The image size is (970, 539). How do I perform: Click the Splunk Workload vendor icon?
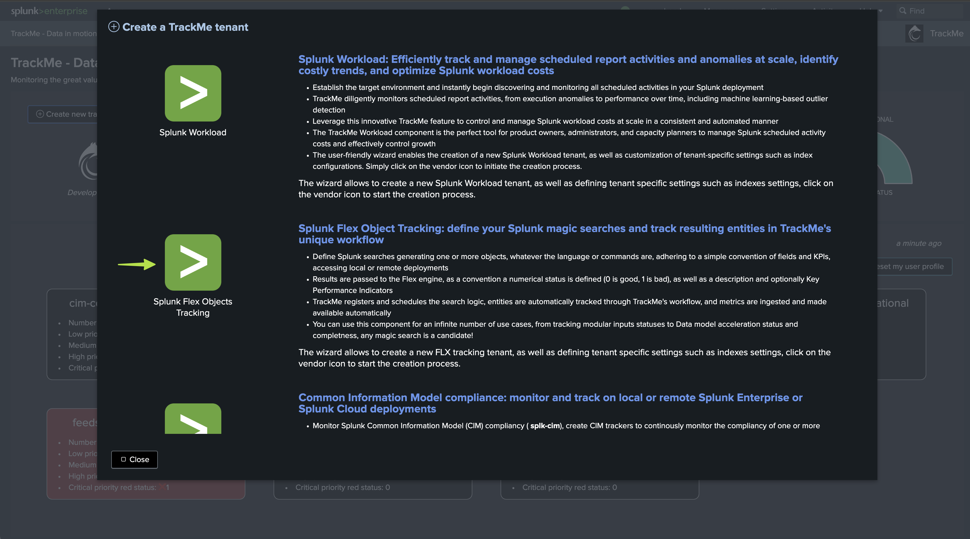193,93
